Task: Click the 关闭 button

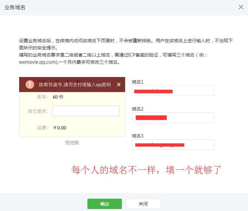Action: click(x=143, y=204)
